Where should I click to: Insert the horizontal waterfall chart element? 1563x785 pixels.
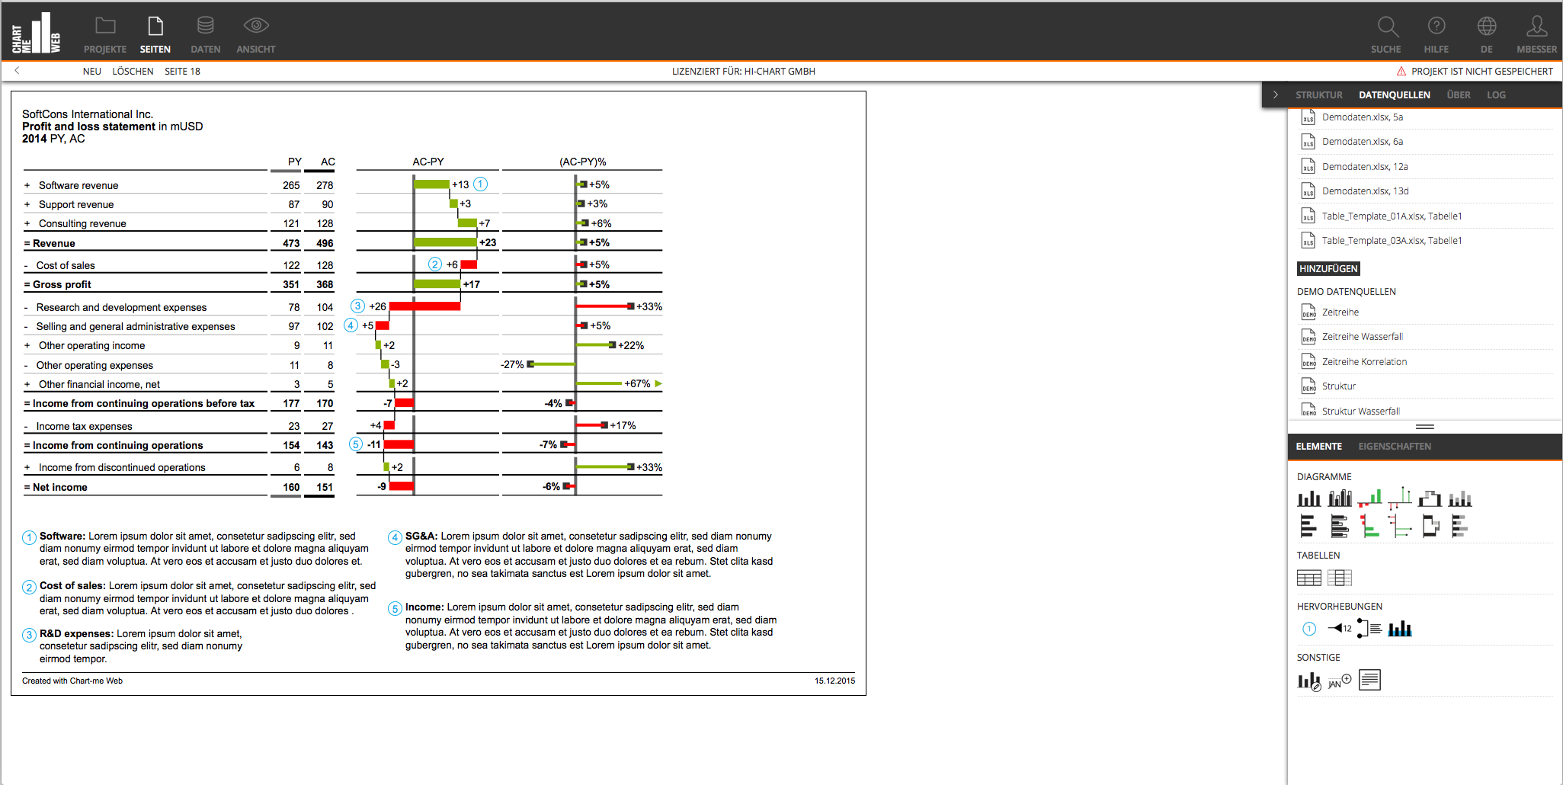click(1430, 526)
